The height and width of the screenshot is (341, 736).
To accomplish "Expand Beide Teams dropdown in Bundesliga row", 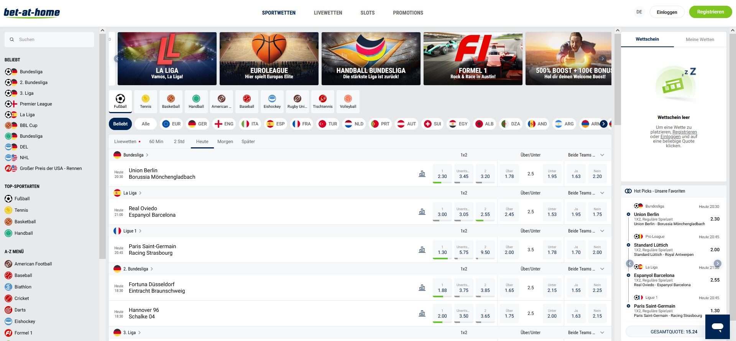I will coord(602,155).
